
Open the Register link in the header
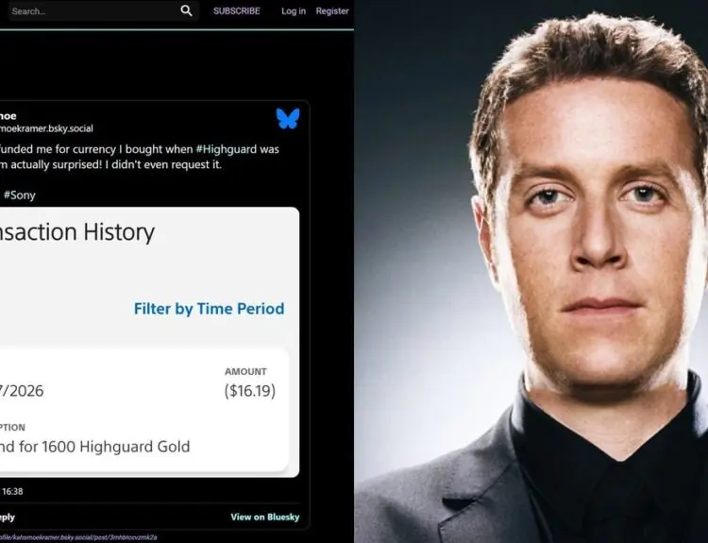click(x=332, y=10)
